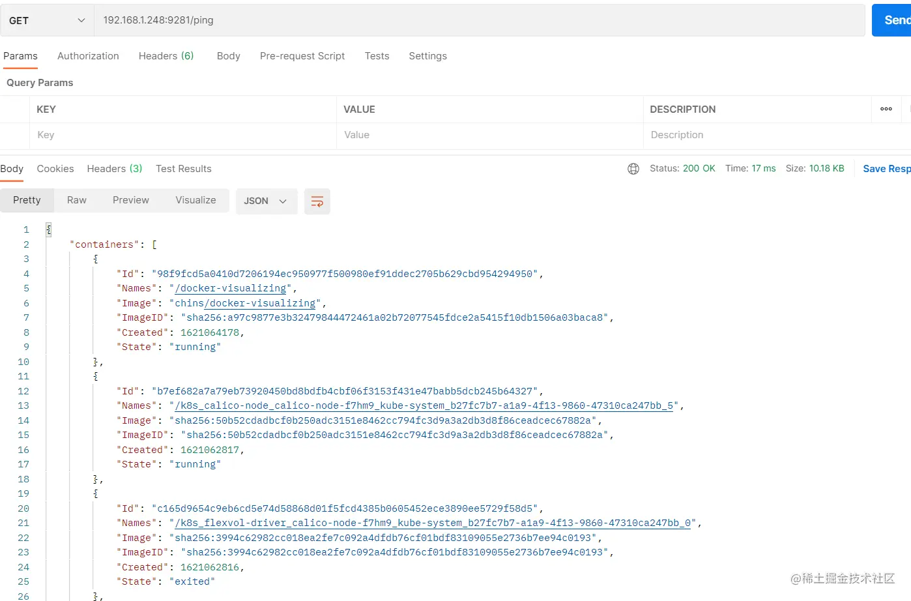Image resolution: width=911 pixels, height=601 pixels.
Task: Open the request Body tab
Action: [229, 56]
